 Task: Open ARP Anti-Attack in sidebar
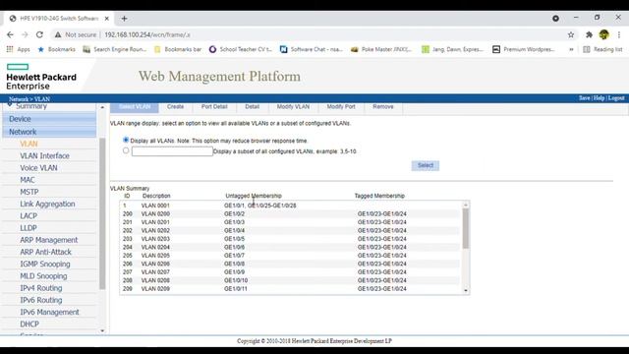(x=45, y=252)
